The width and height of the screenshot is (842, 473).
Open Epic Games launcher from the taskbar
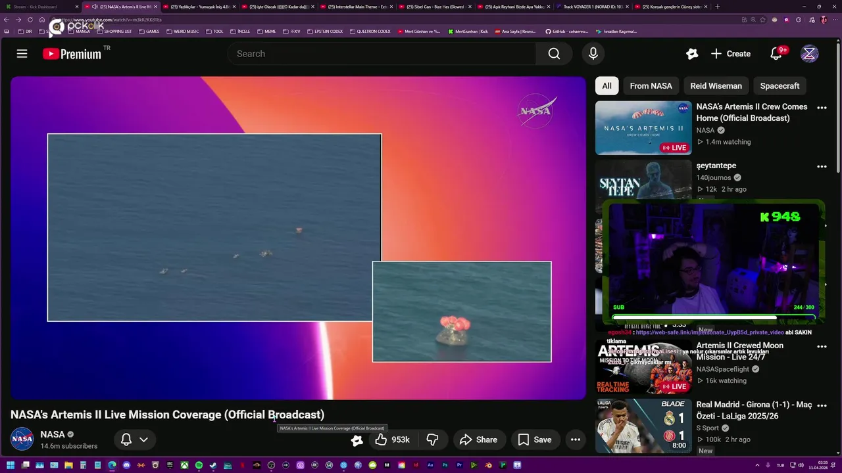170,465
